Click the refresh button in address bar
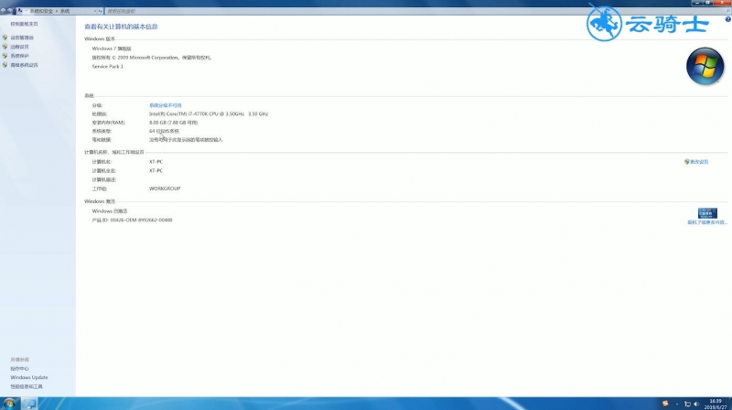Viewport: 732px width, 410px height. 100,11
